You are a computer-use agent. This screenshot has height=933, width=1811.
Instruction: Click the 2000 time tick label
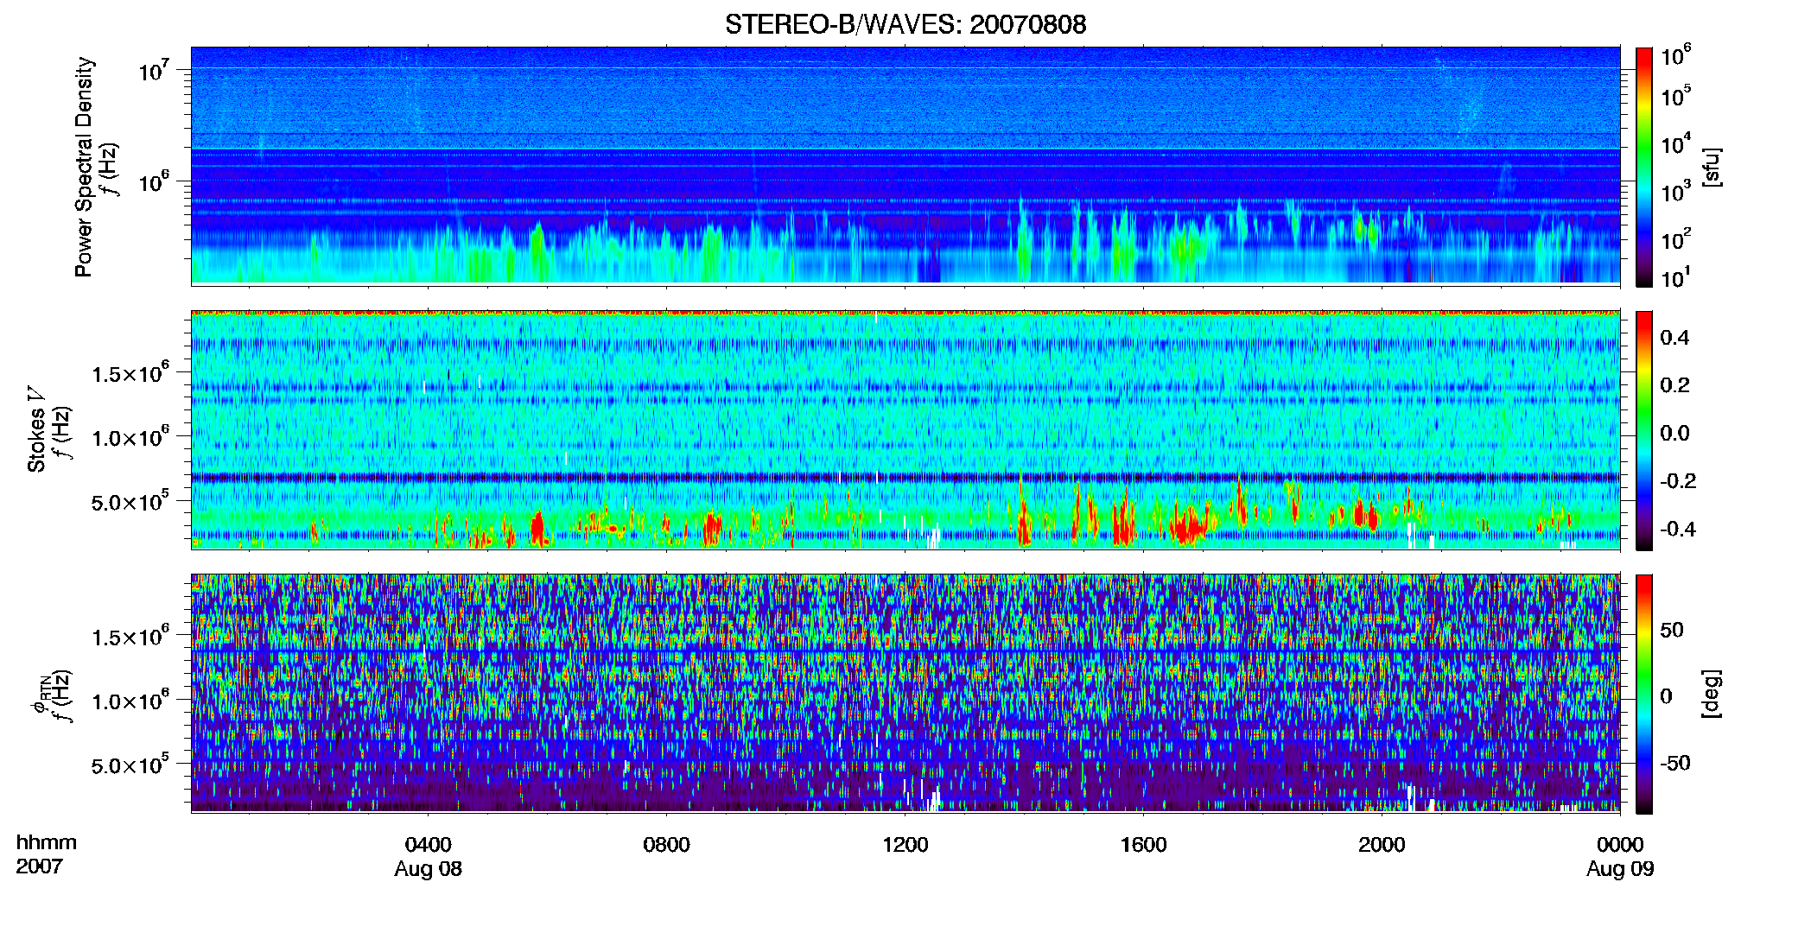pos(1382,845)
